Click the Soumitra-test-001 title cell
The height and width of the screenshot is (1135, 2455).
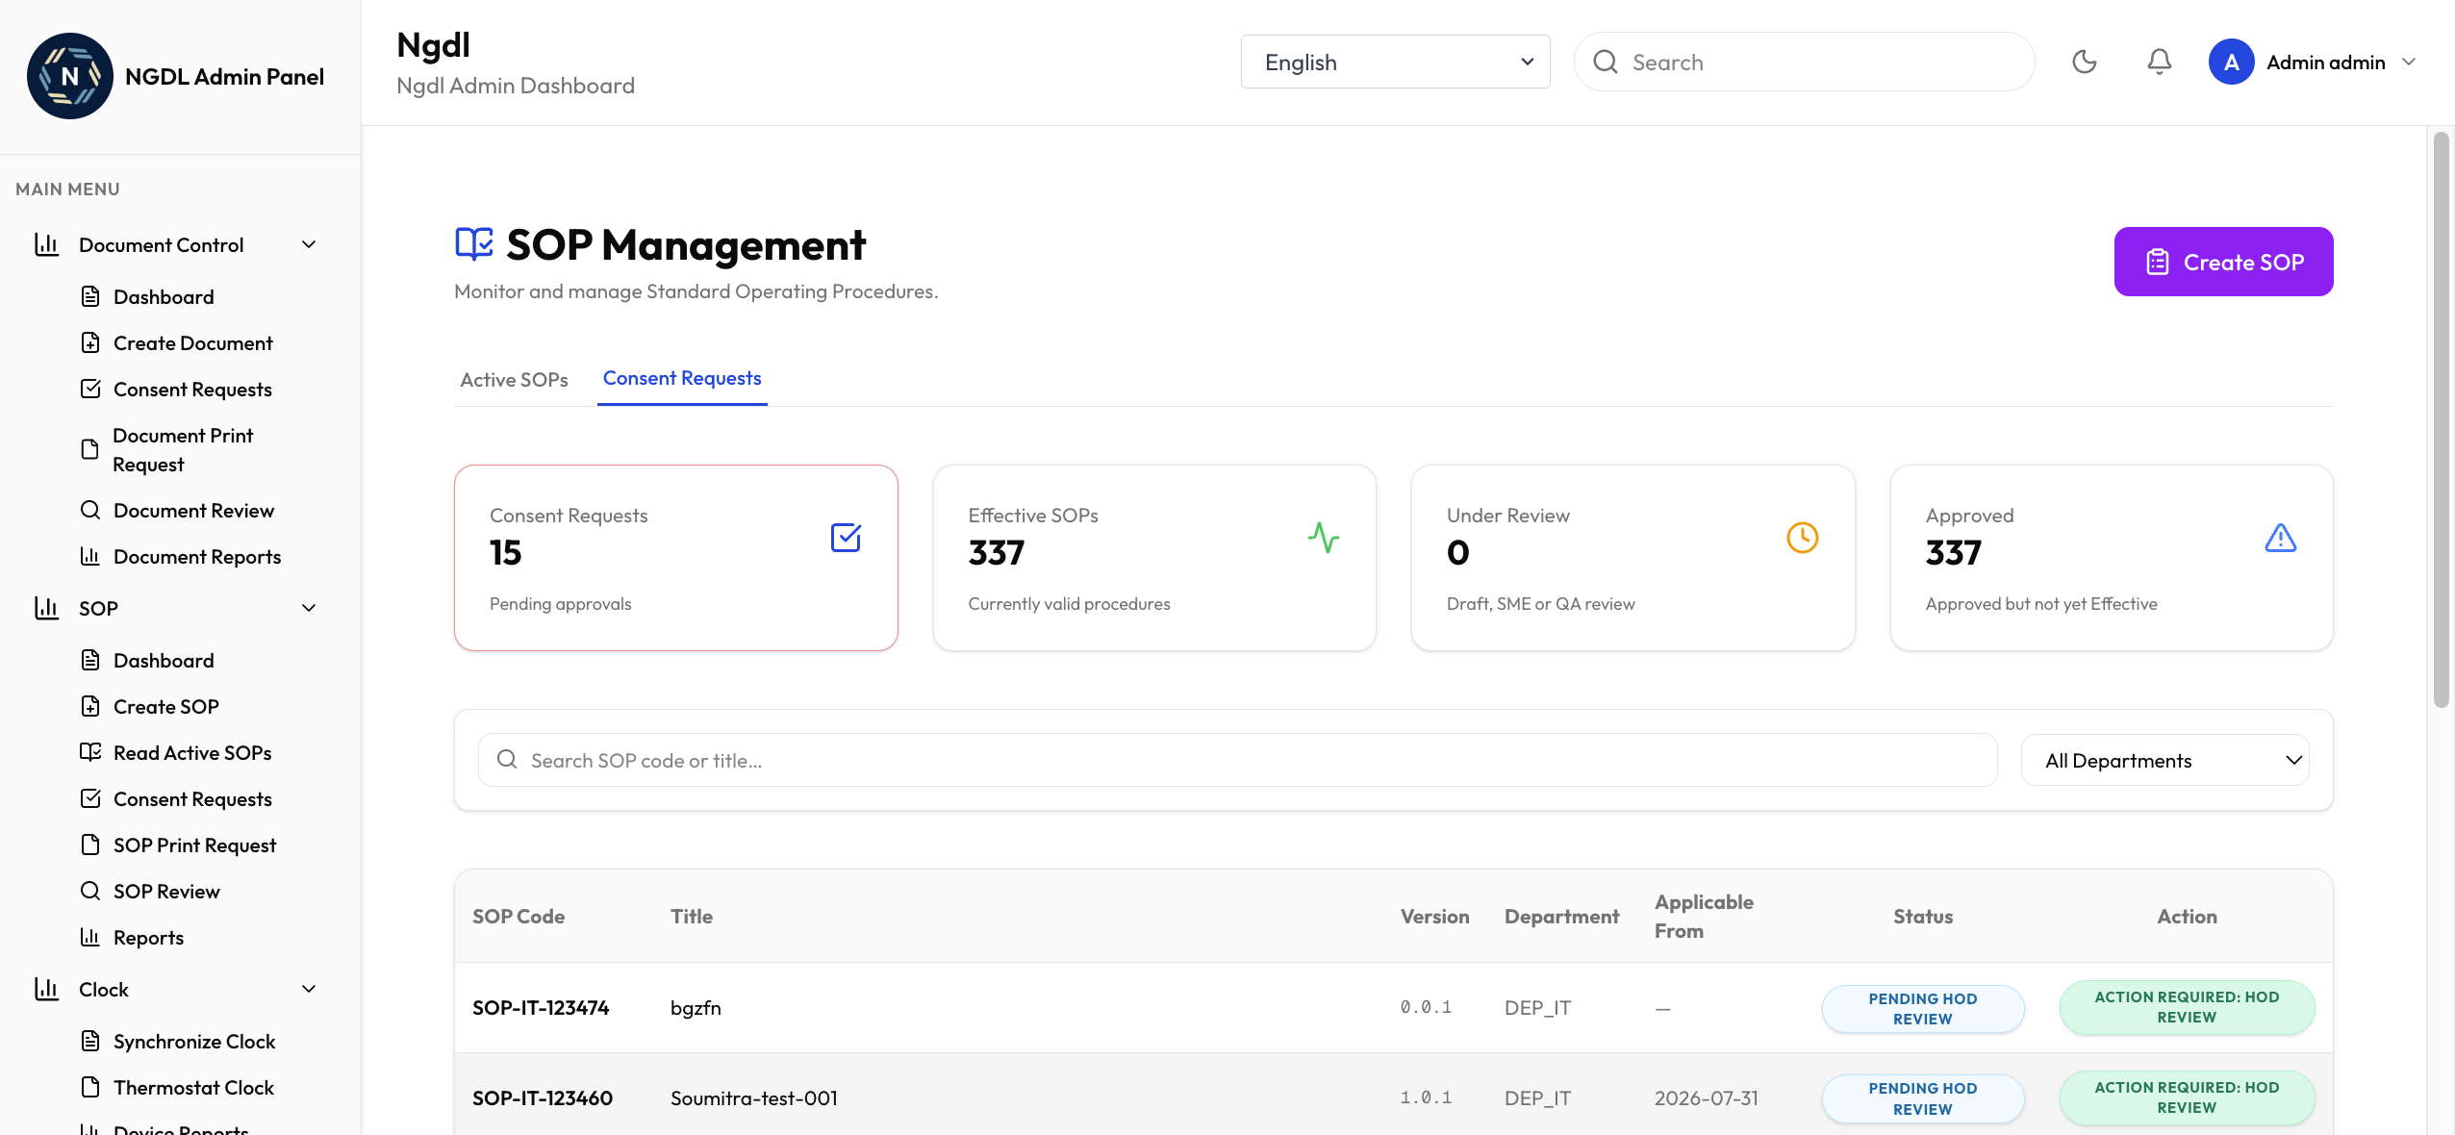click(x=754, y=1098)
